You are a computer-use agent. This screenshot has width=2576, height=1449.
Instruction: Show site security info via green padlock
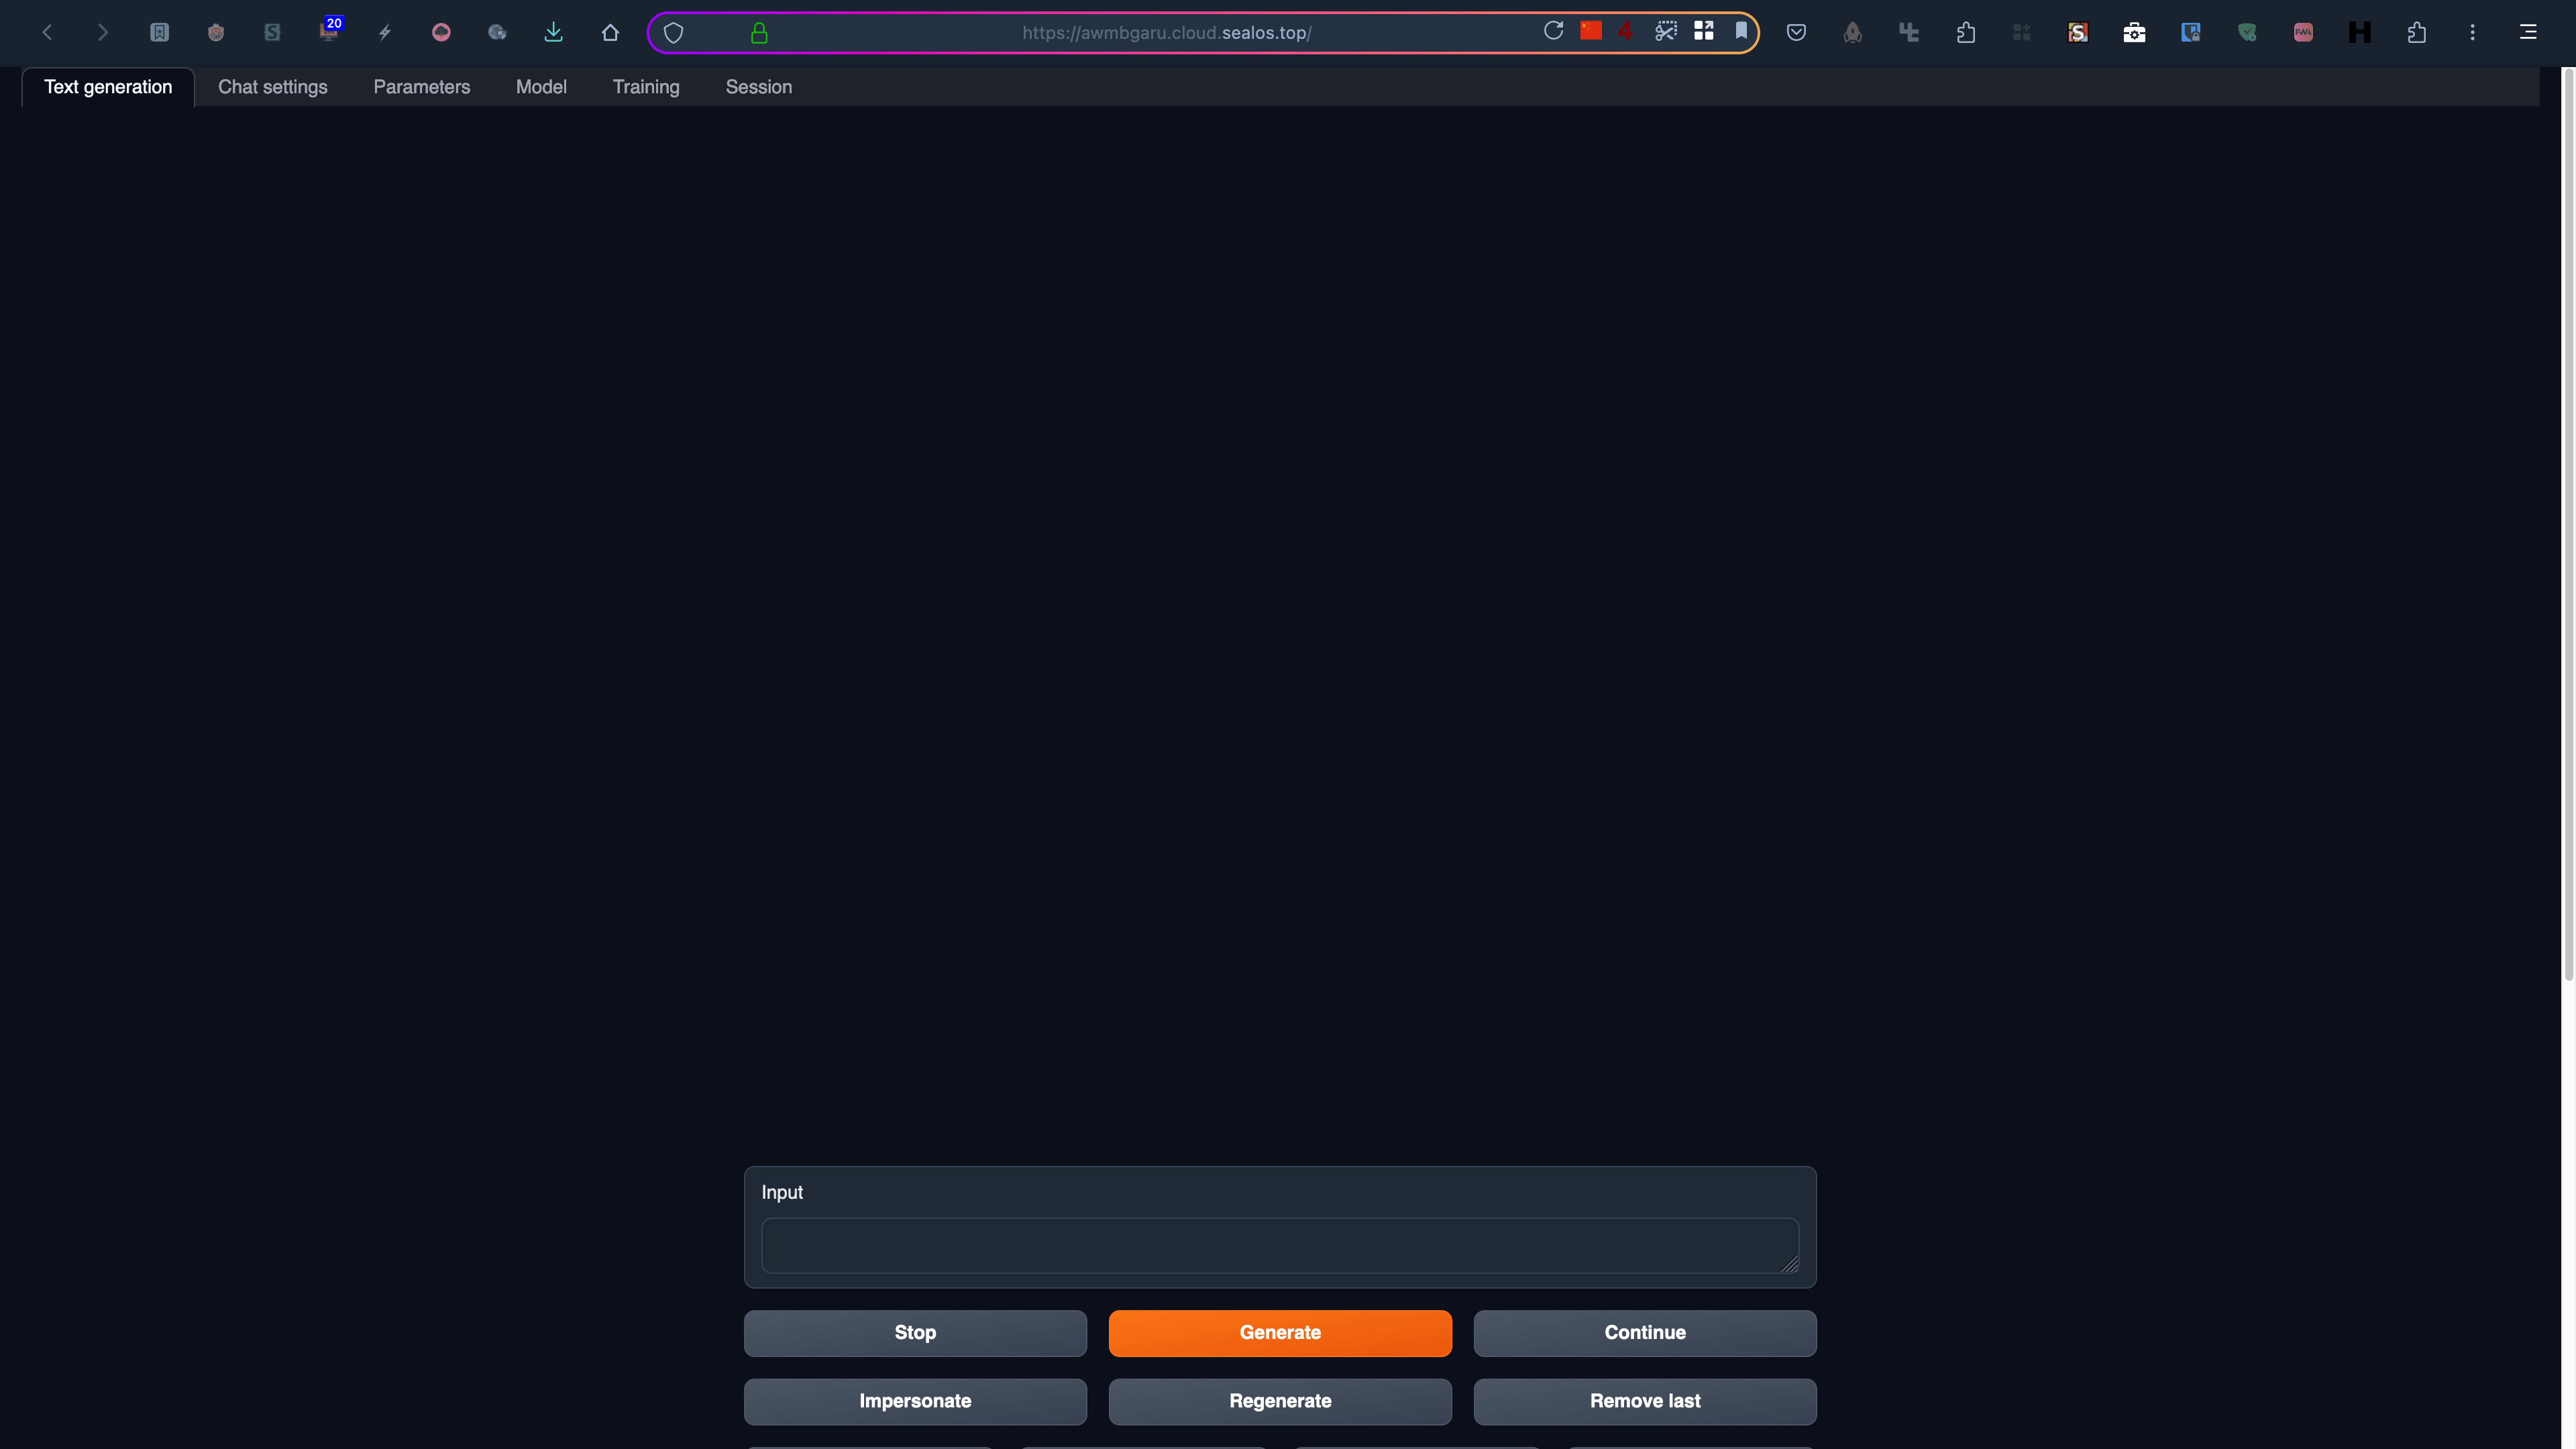tap(759, 33)
